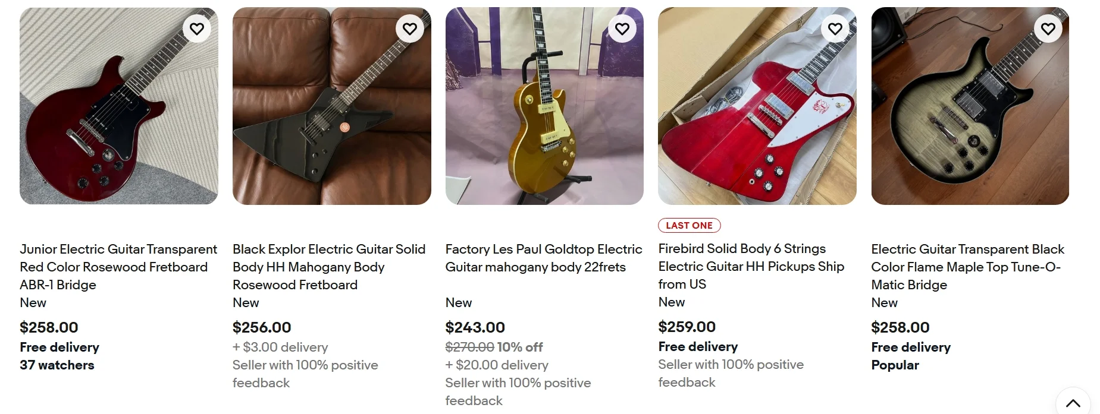Toggle heart on Black Explor guitar

[x=410, y=29]
